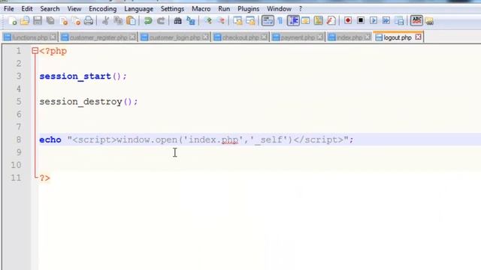The height and width of the screenshot is (270, 481).
Task: Undo with the green arrow icon
Action: pyautogui.click(x=148, y=21)
